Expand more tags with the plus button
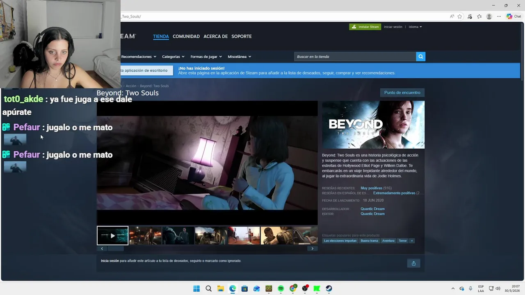The image size is (525, 295). click(412, 241)
